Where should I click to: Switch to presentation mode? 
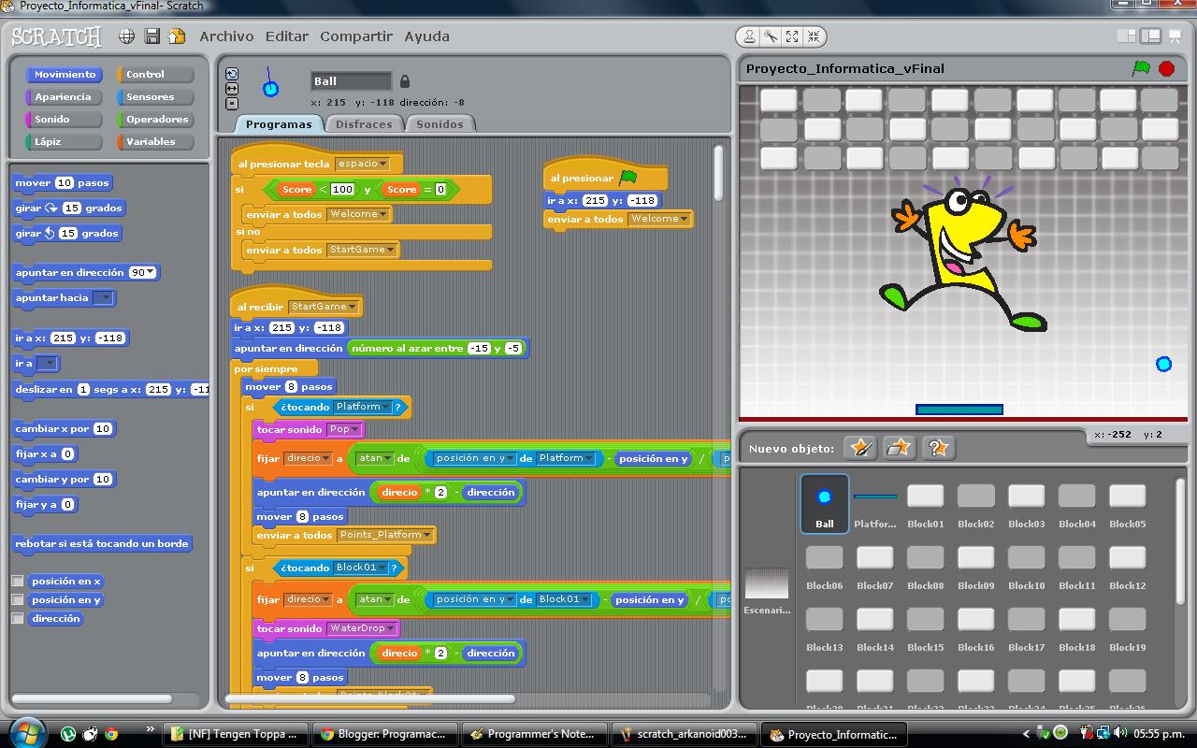(x=1175, y=37)
